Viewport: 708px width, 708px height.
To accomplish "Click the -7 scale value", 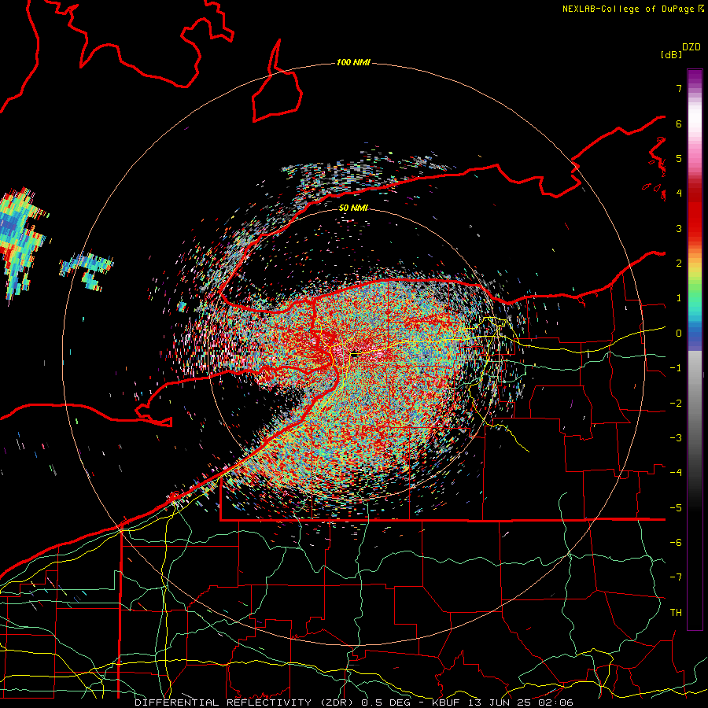I will (676, 577).
